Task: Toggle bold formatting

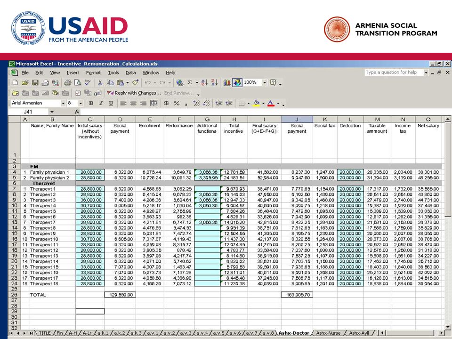Action: point(91,103)
